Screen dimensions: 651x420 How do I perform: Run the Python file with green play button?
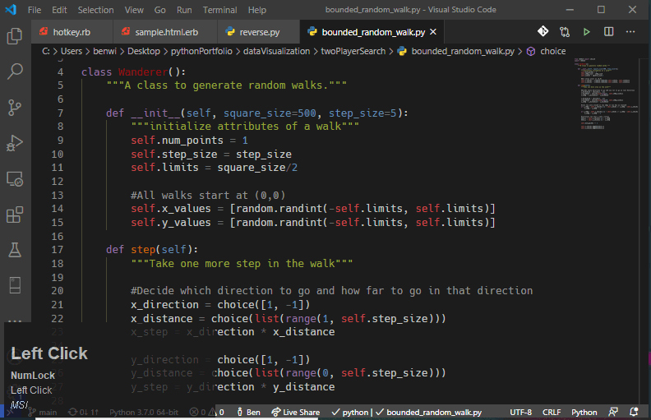point(587,31)
